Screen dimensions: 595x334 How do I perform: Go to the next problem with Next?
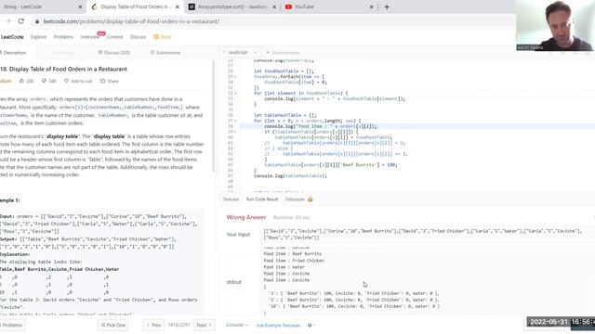[x=204, y=326]
